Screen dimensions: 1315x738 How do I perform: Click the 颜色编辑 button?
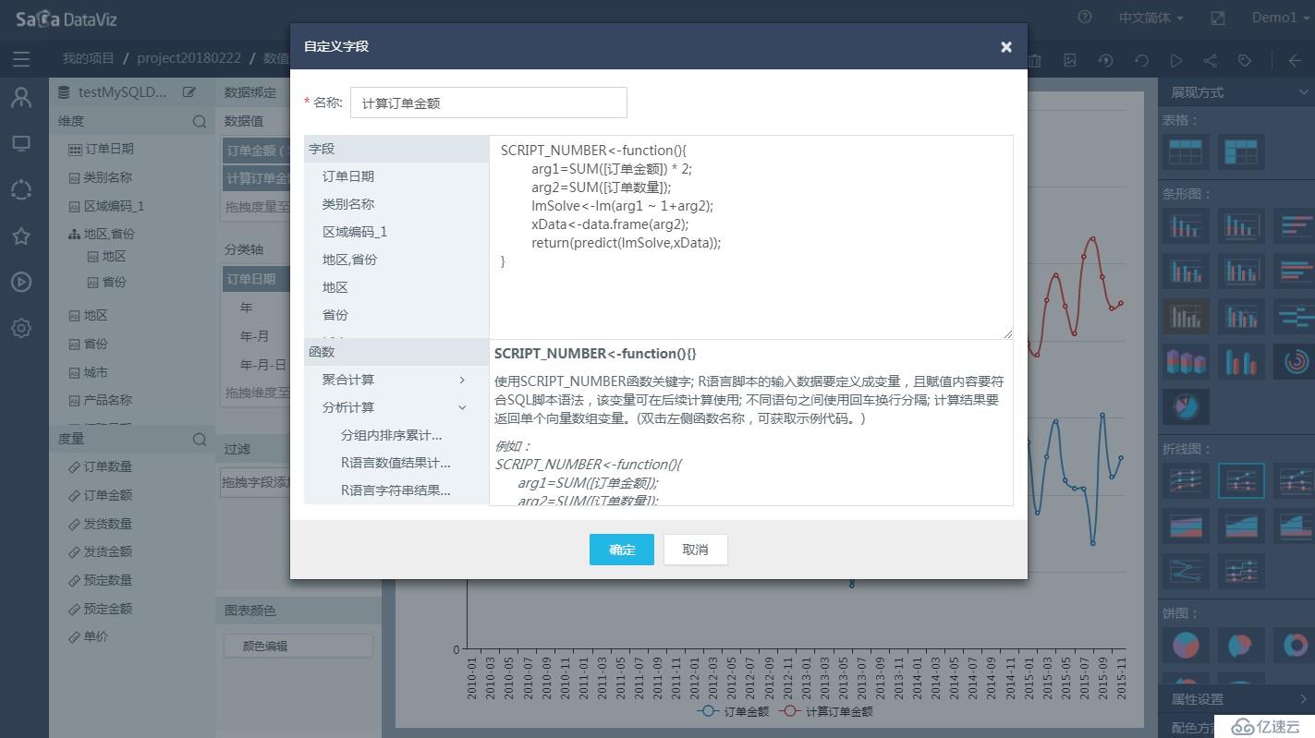[298, 646]
